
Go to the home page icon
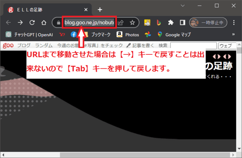coord(44,22)
